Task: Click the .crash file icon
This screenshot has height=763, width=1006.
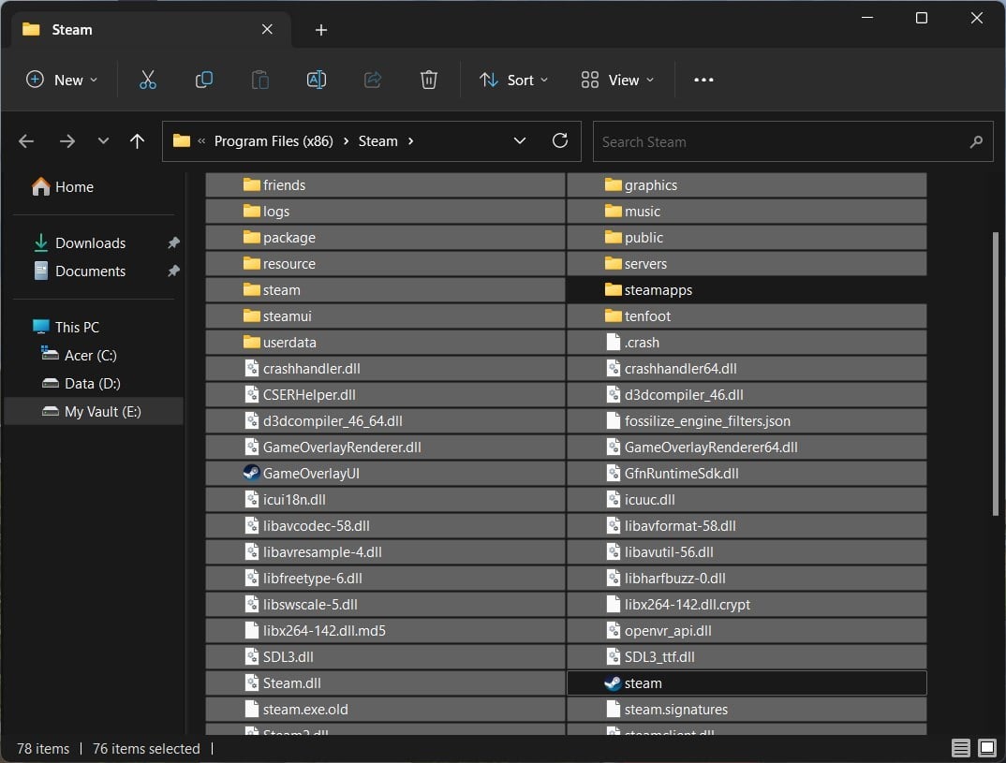Action: (613, 342)
